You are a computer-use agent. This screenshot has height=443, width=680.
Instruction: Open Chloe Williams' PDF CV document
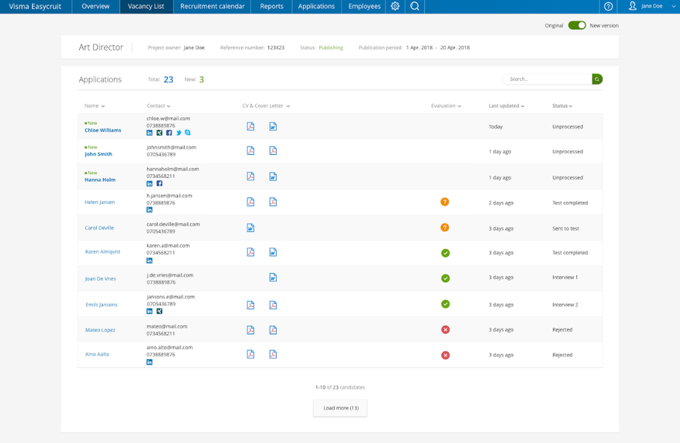click(x=251, y=127)
